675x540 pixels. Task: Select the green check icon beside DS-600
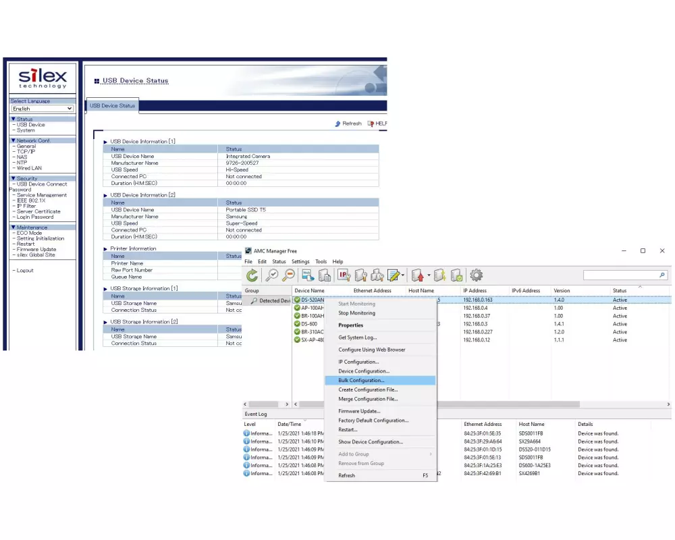[x=297, y=324]
